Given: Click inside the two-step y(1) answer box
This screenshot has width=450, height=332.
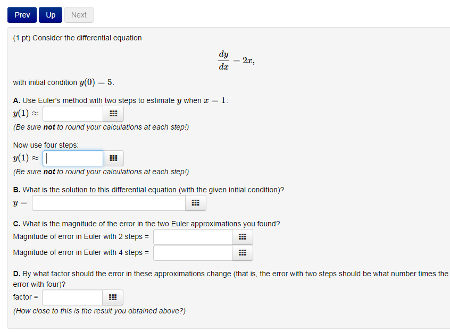Looking at the screenshot, I should (x=72, y=113).
